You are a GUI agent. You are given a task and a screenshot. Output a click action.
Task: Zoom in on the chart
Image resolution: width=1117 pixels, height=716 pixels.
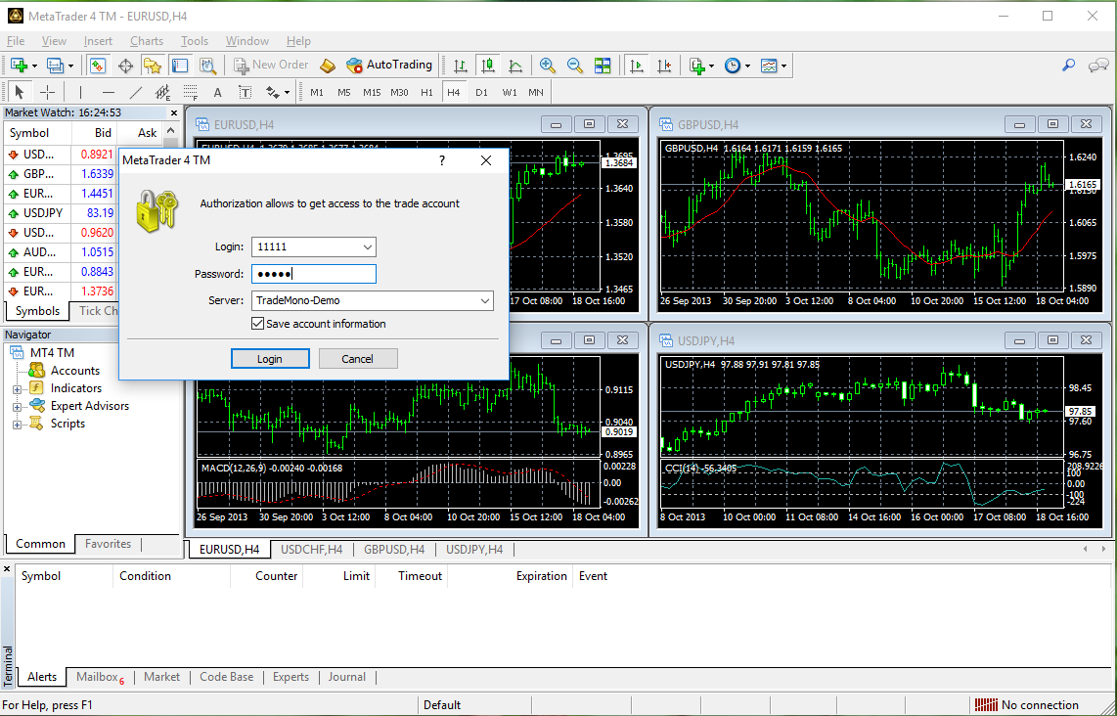[x=547, y=66]
